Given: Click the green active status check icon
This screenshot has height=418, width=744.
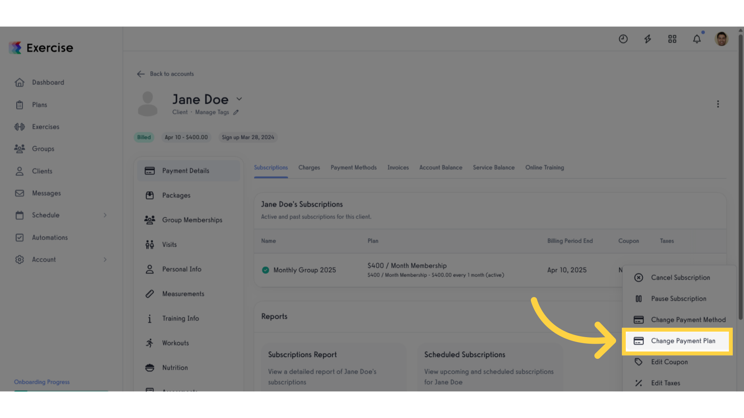Looking at the screenshot, I should coord(265,270).
